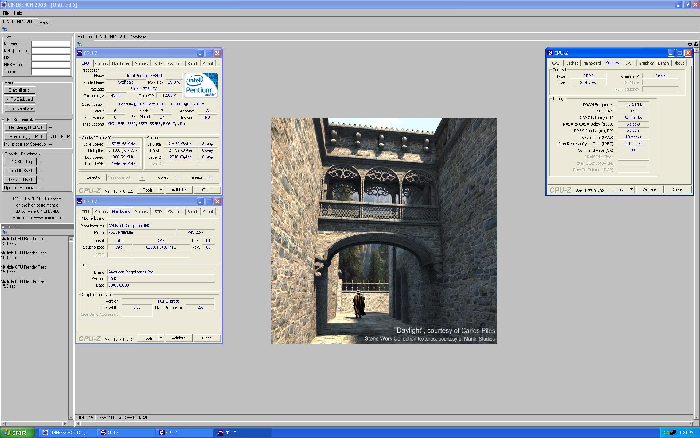Click the motherboard model P5E3 Premium
Image resolution: width=700 pixels, height=438 pixels.
(x=141, y=232)
